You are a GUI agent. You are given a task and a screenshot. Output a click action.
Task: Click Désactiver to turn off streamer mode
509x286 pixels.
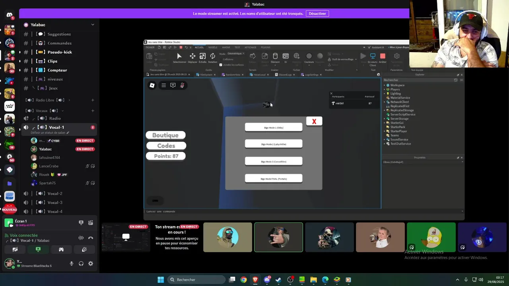pyautogui.click(x=317, y=14)
